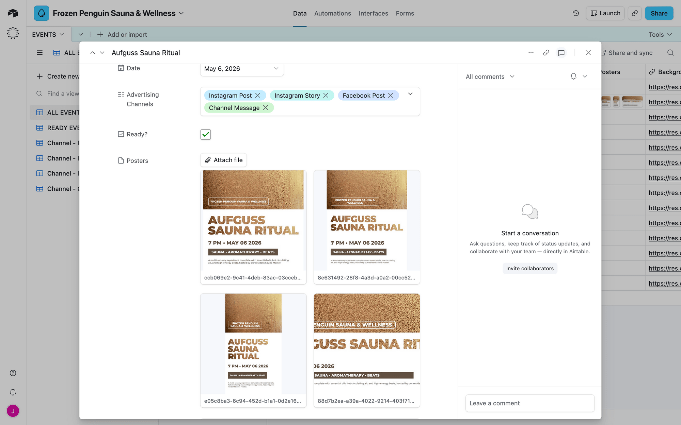Click the Share button
This screenshot has width=681, height=425.
659,13
